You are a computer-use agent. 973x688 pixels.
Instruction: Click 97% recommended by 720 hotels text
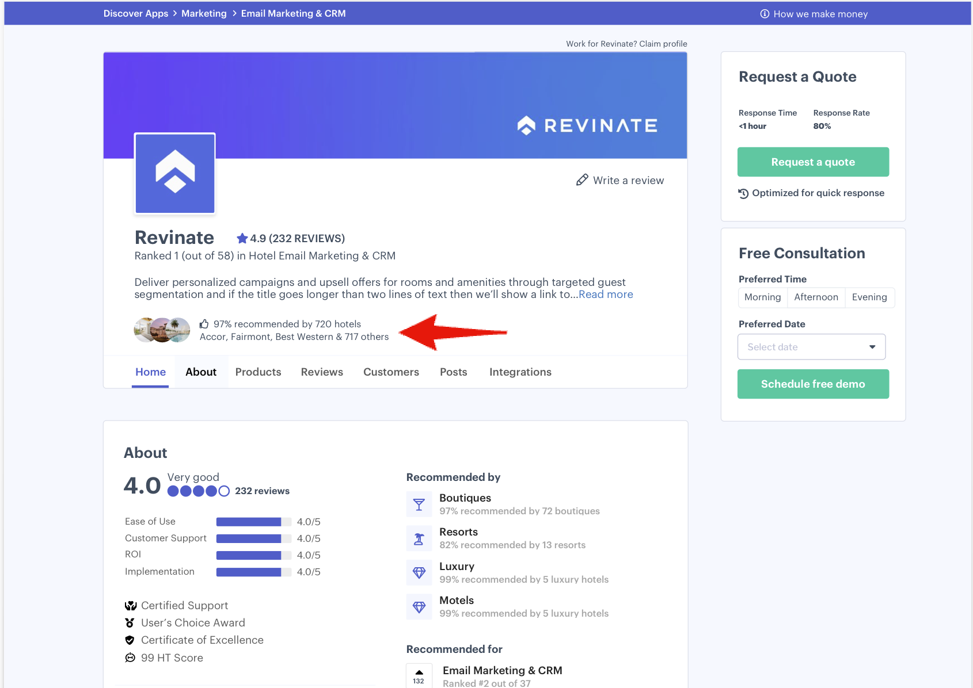(287, 324)
